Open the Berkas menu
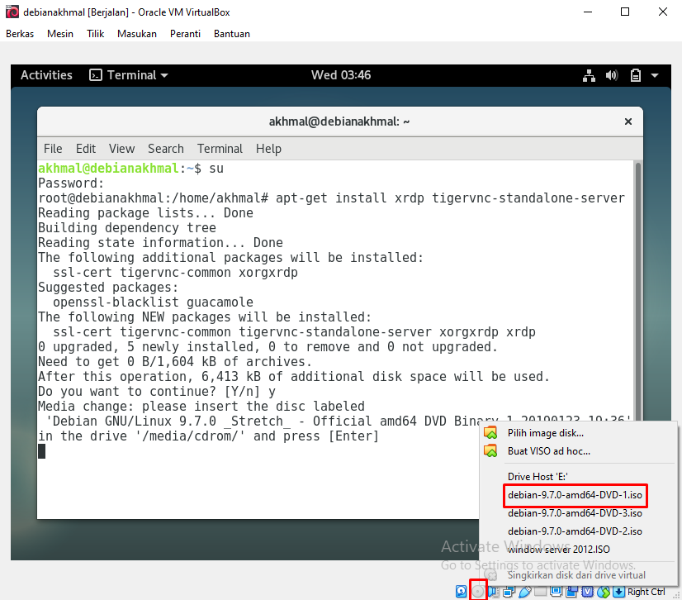Viewport: 682px width, 600px height. point(20,34)
